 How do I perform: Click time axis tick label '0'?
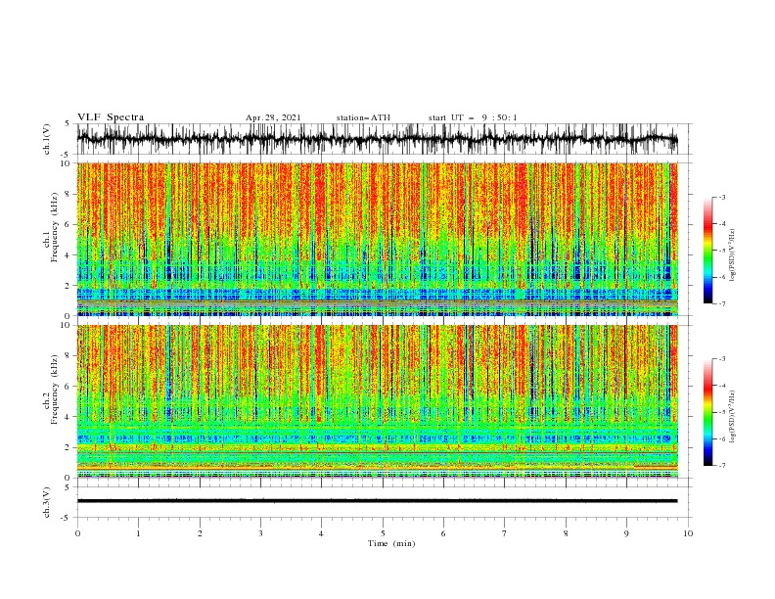coord(77,533)
